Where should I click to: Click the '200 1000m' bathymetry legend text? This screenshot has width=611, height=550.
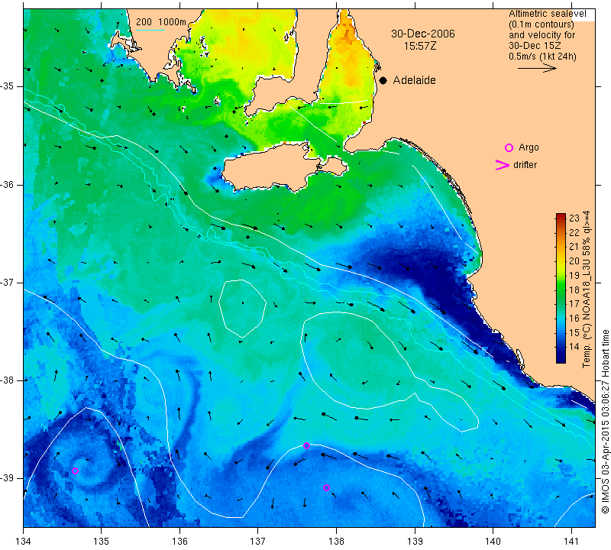click(x=161, y=22)
